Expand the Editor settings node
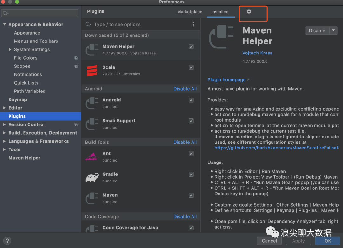The width and height of the screenshot is (343, 248). click(x=4, y=108)
